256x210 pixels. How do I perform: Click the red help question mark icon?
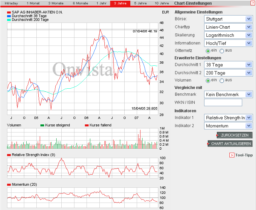pos(253,3)
